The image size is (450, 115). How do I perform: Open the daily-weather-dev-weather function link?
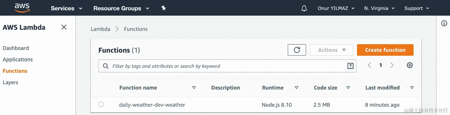tap(152, 105)
